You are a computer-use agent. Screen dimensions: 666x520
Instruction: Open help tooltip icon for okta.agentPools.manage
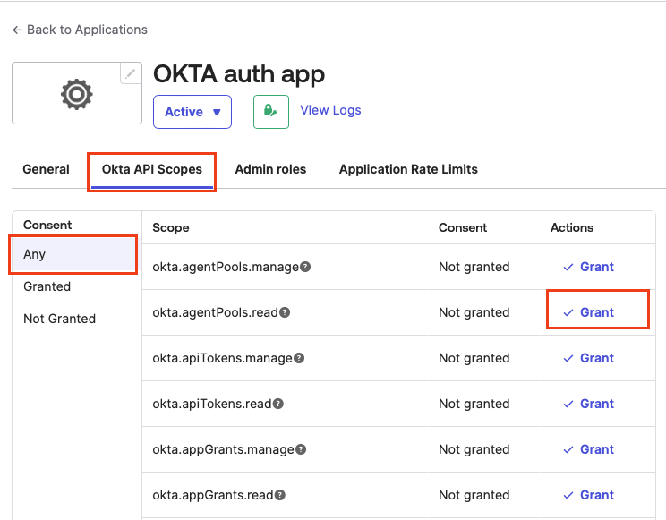coord(305,267)
